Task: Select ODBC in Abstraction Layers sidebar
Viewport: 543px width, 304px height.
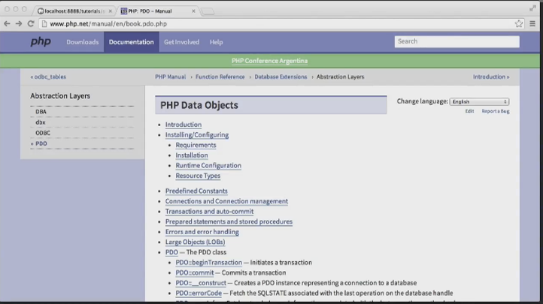Action: (x=43, y=133)
